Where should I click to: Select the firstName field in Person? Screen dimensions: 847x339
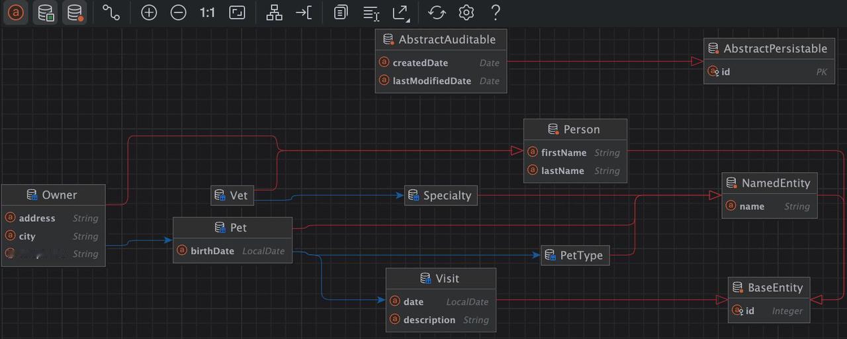pyautogui.click(x=575, y=152)
